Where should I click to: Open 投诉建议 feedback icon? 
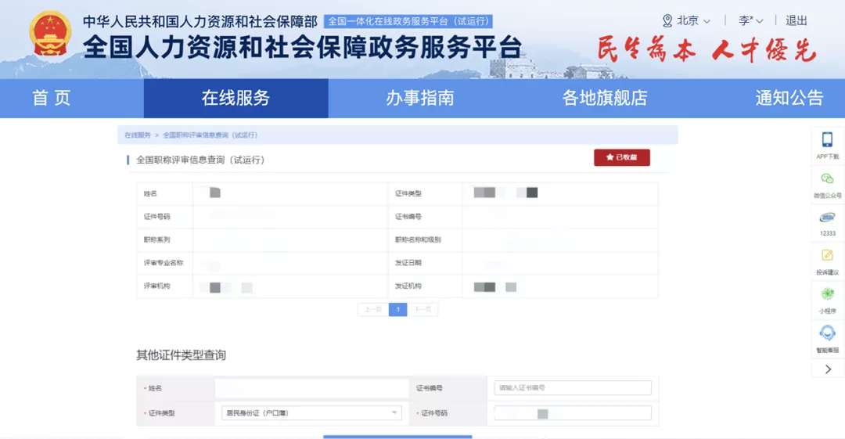827,255
